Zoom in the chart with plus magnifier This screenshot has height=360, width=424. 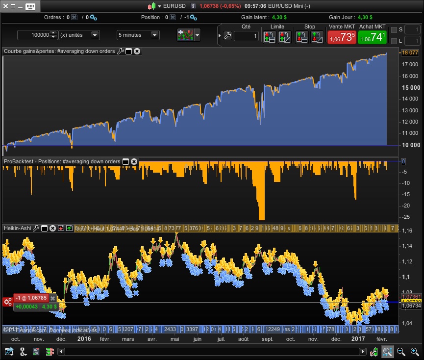pyautogui.click(x=415, y=352)
